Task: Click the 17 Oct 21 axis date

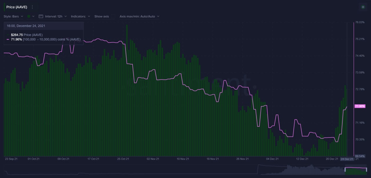Action: point(93,159)
